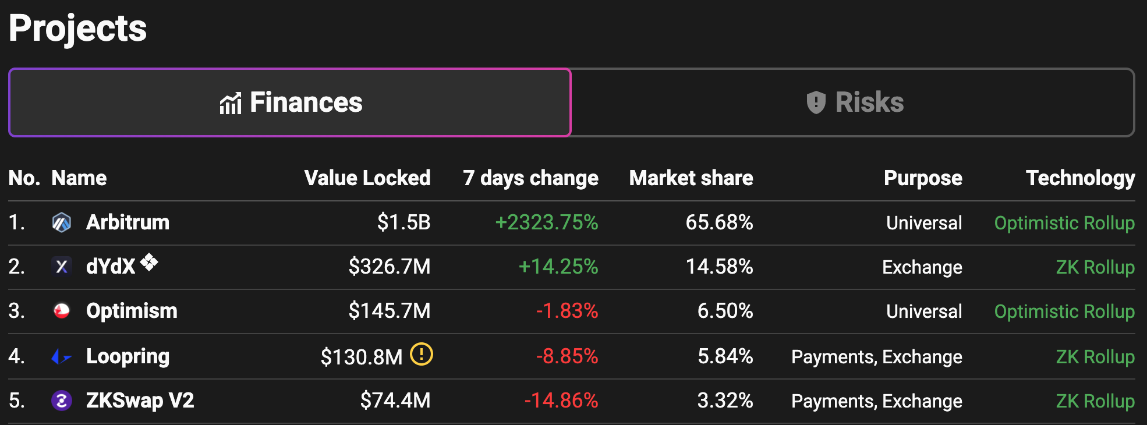Click the diamond badge next to dYdX

[x=149, y=262]
